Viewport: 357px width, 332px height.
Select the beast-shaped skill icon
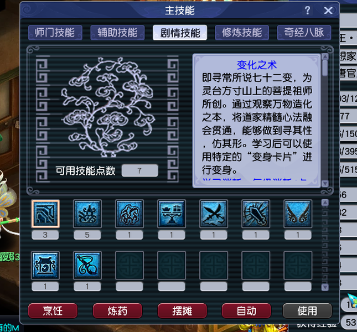130,214
